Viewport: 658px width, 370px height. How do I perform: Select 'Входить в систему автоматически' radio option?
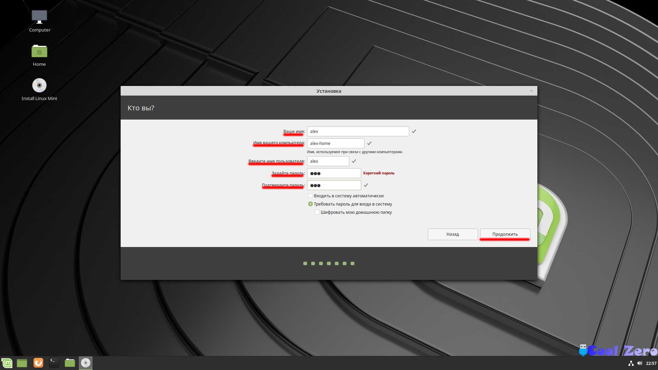coord(310,196)
